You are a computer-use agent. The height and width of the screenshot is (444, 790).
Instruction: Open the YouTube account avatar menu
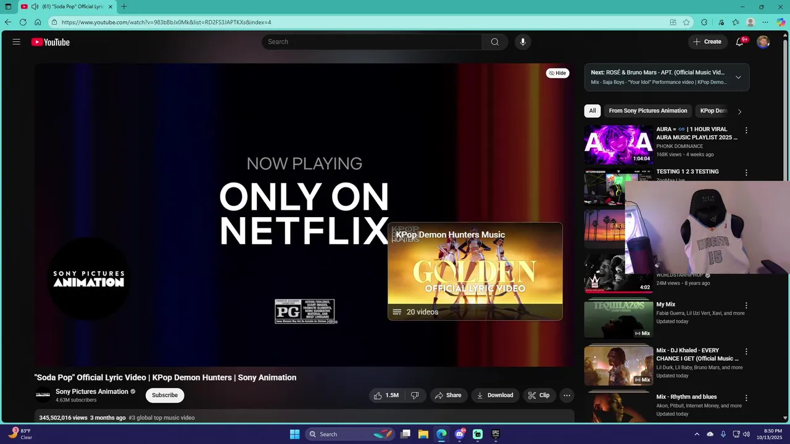(763, 42)
